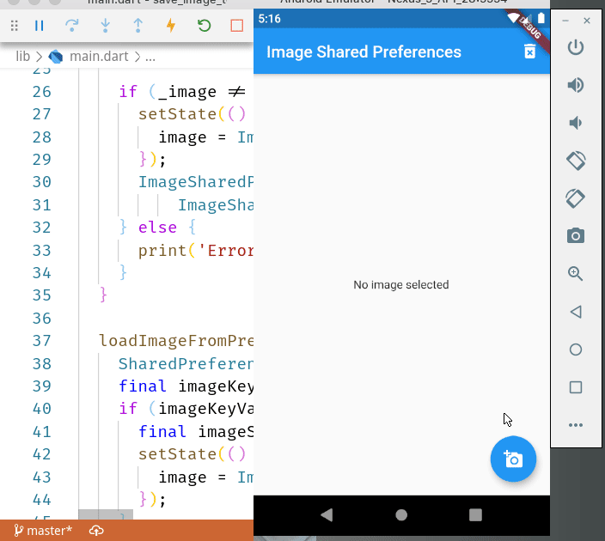Image resolution: width=605 pixels, height=541 pixels.
Task: Click the lib breadcrumb segment
Action: point(22,57)
